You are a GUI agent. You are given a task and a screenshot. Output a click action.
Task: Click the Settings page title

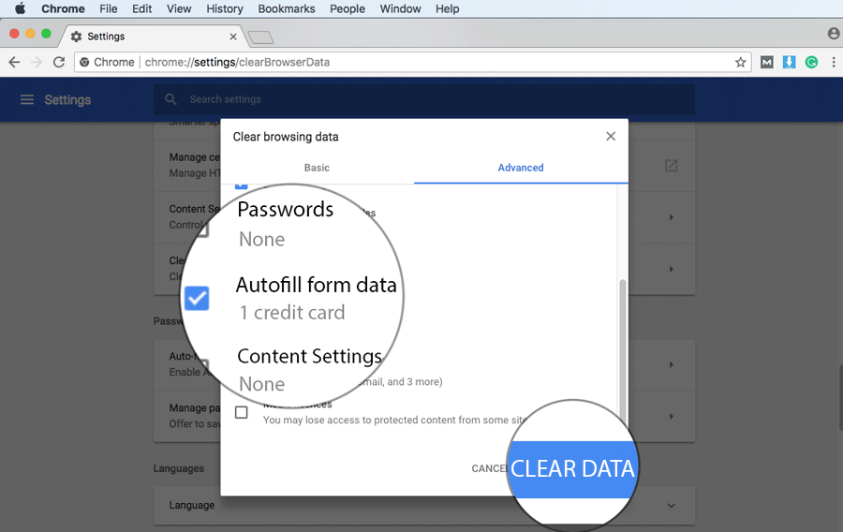coord(67,99)
